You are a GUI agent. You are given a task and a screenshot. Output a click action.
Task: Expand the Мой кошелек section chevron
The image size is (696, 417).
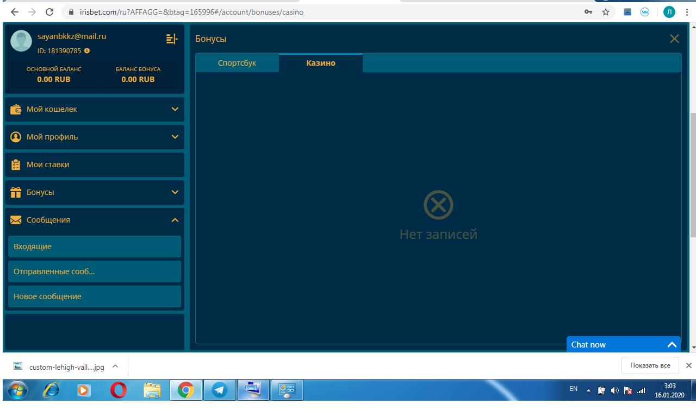[175, 109]
